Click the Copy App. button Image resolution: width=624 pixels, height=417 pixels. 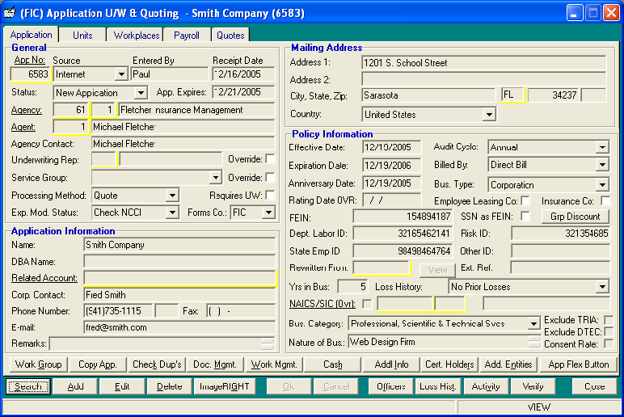tap(98, 364)
